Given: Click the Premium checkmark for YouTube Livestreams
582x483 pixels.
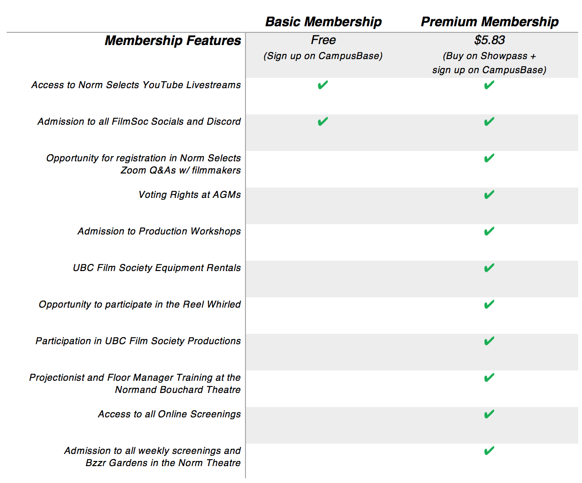Looking at the screenshot, I should click(x=489, y=85).
